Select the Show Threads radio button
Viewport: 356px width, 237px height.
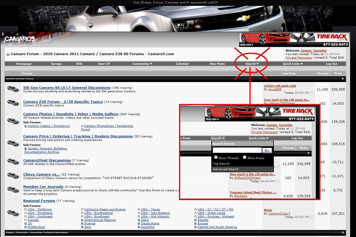point(216,158)
